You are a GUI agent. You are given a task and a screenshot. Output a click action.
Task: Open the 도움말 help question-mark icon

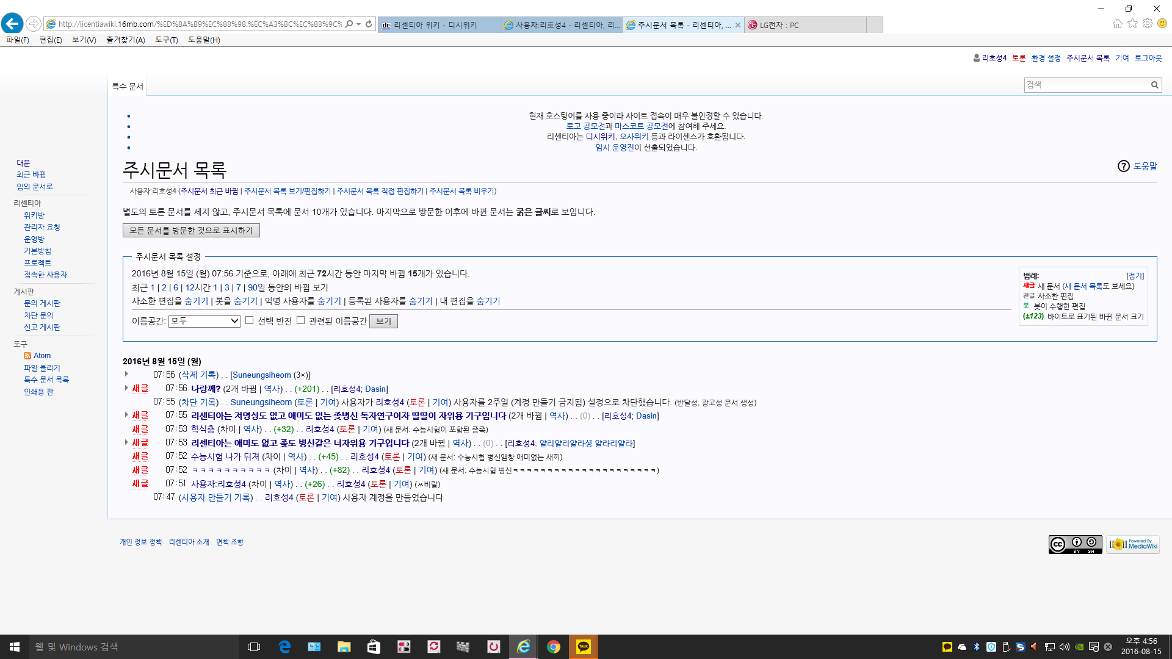coord(1124,166)
